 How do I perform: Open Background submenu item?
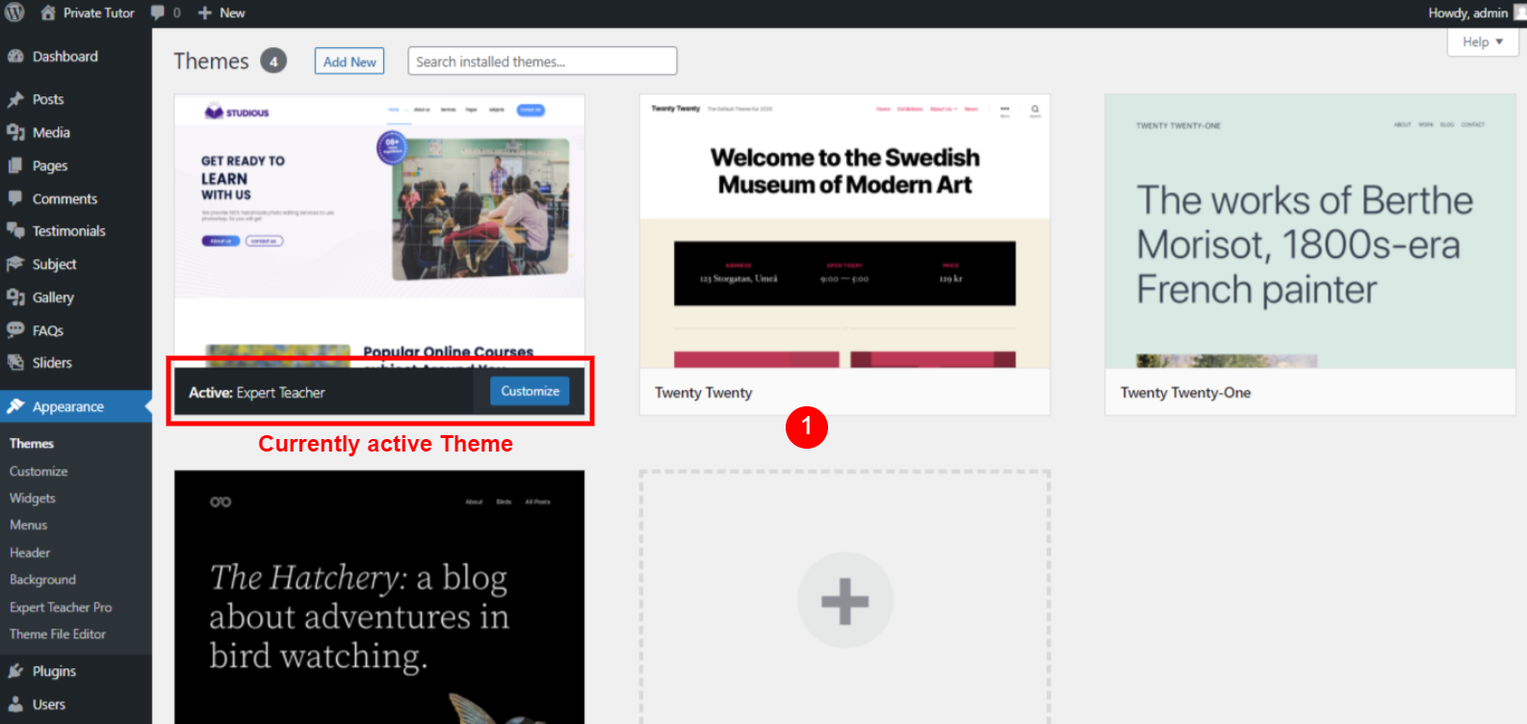coord(42,580)
